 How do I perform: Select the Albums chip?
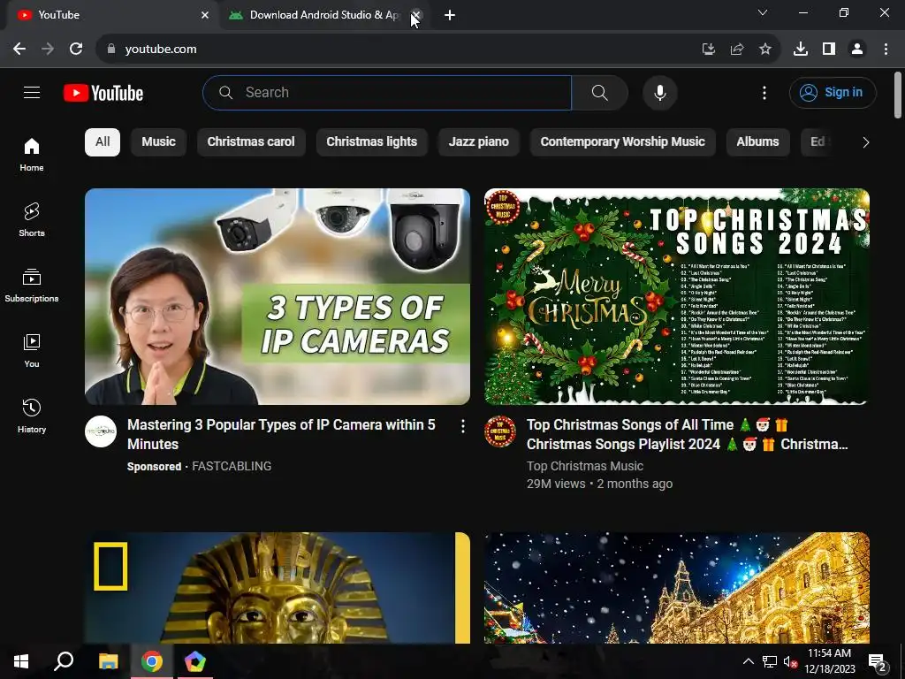(757, 142)
